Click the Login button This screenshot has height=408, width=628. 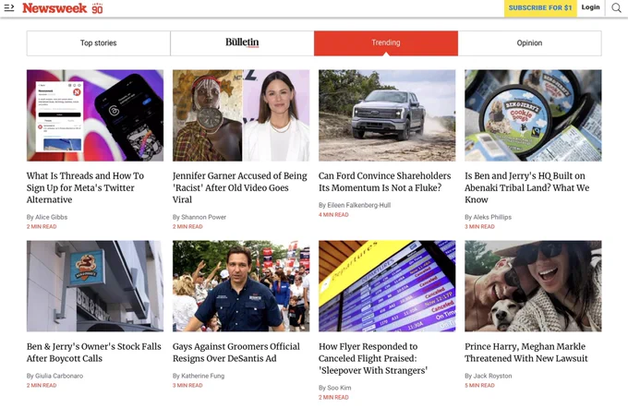pos(590,7)
